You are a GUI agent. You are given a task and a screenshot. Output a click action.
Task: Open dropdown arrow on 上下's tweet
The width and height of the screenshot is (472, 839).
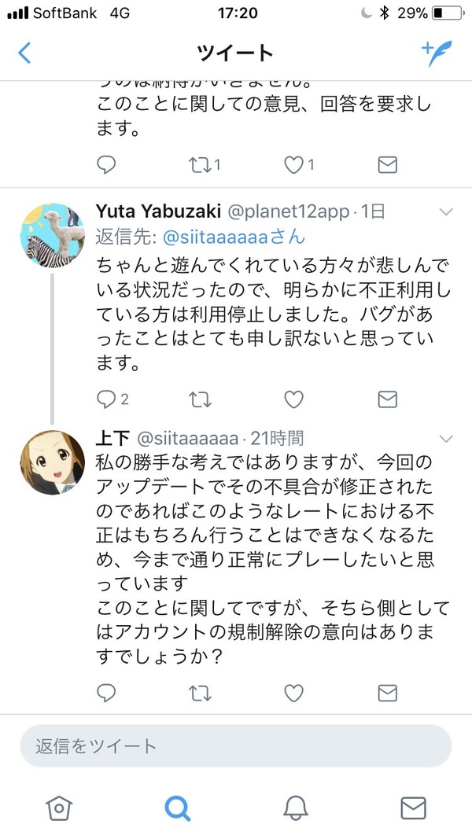pos(446,439)
